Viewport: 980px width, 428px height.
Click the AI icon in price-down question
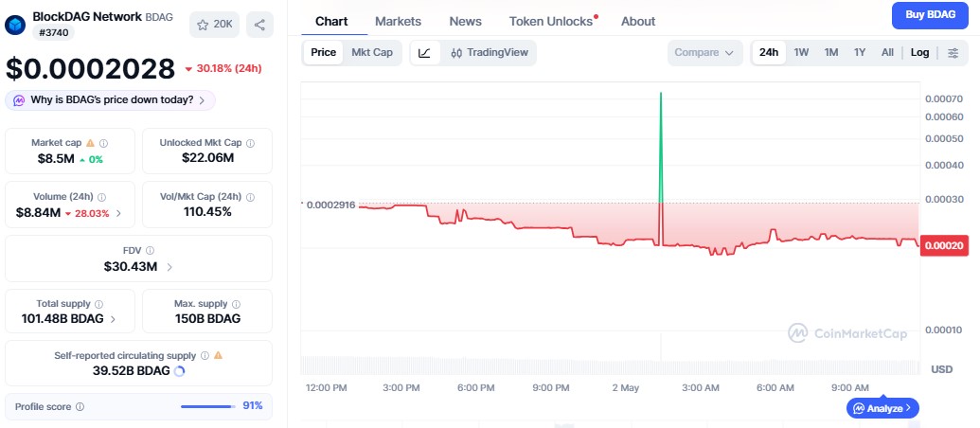pyautogui.click(x=19, y=100)
